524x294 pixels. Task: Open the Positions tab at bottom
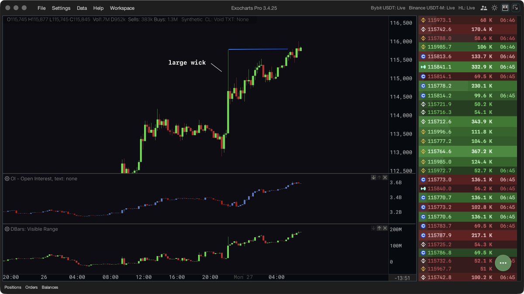click(13, 287)
